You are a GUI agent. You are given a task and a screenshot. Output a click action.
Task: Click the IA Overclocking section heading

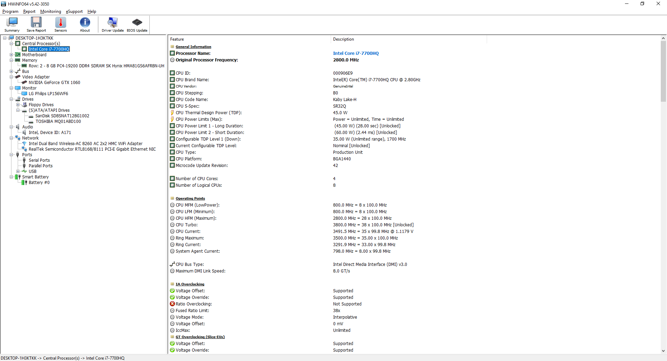pyautogui.click(x=190, y=284)
